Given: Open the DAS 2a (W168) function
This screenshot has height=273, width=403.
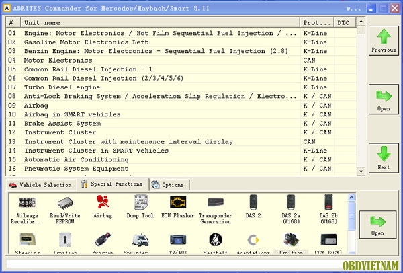Looking at the screenshot, I should pyautogui.click(x=291, y=210).
